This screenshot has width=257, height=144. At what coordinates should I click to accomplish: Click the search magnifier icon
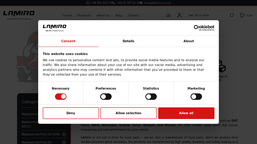click(232, 15)
